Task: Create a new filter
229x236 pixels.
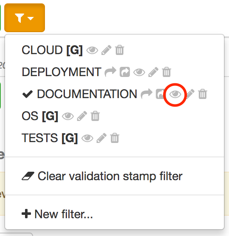Action: click(x=57, y=214)
